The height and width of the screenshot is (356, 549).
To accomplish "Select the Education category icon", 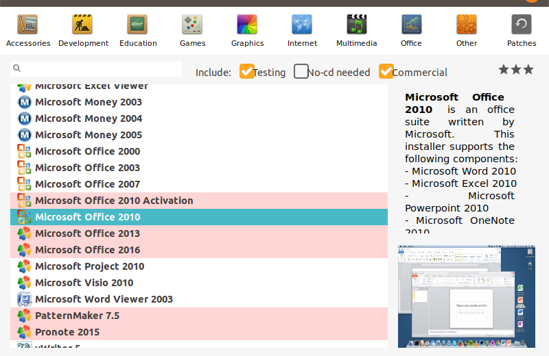I will (138, 31).
